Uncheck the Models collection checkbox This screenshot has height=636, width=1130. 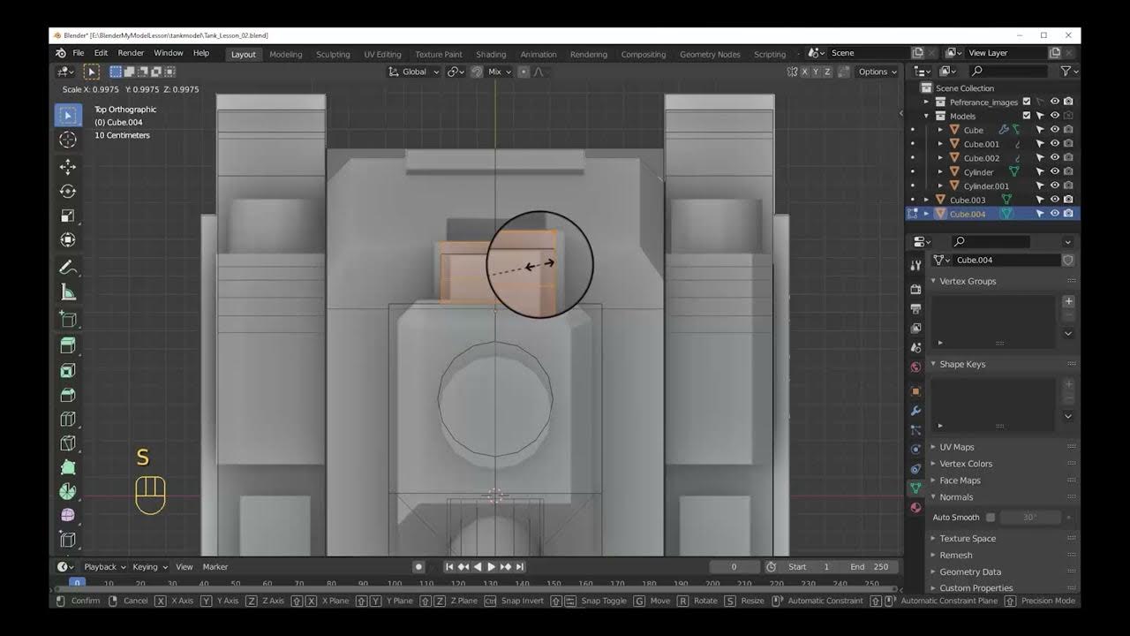1026,116
